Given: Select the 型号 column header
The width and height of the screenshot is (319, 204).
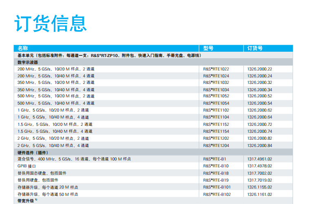Looking at the screenshot, I should (208, 48).
